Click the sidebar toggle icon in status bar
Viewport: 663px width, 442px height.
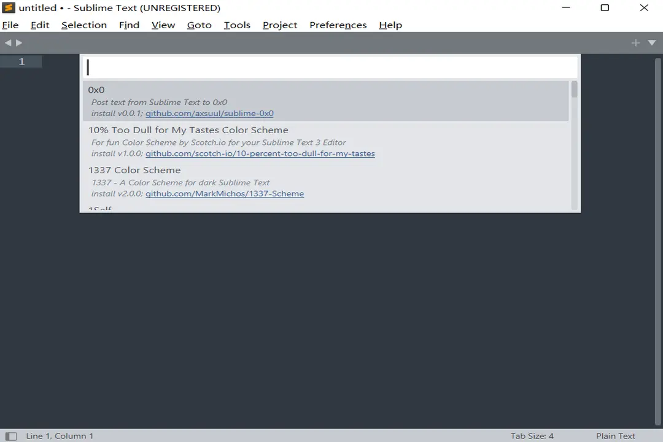10,436
